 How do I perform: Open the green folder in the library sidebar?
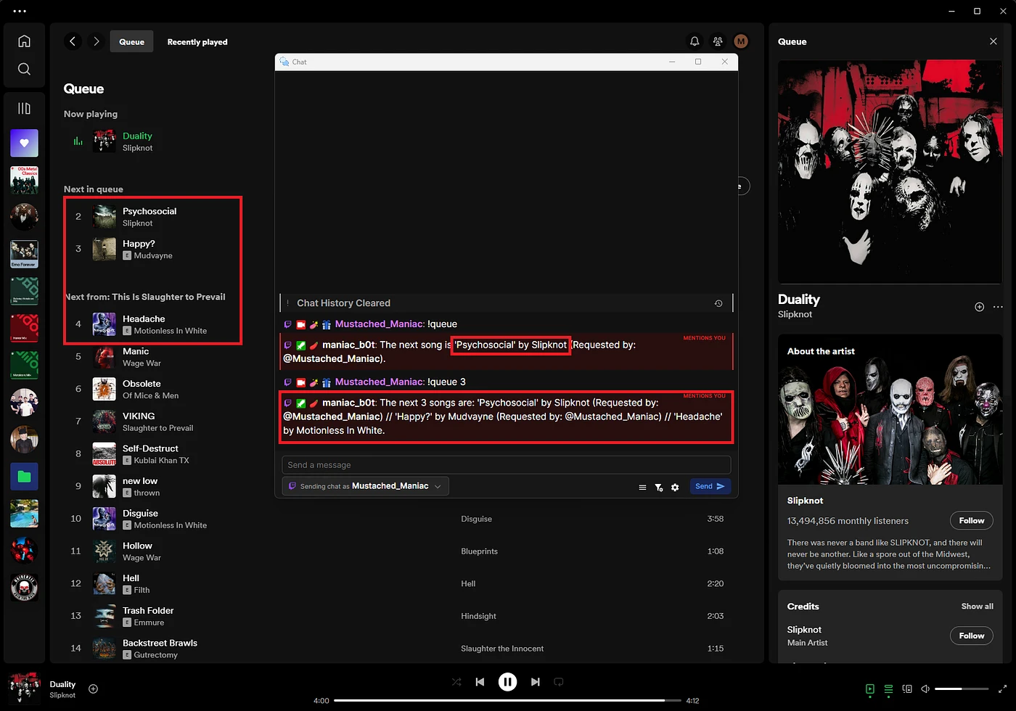[24, 477]
